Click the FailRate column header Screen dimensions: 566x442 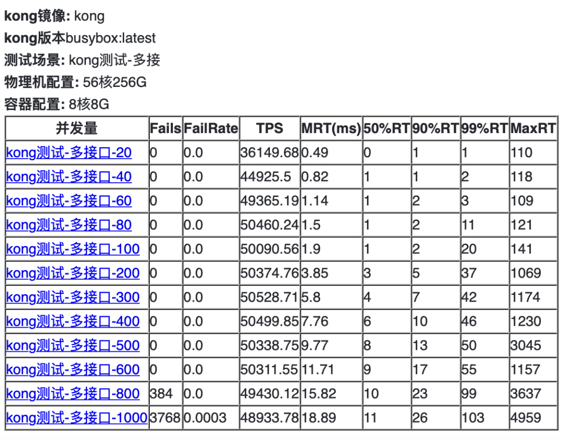coord(211,128)
